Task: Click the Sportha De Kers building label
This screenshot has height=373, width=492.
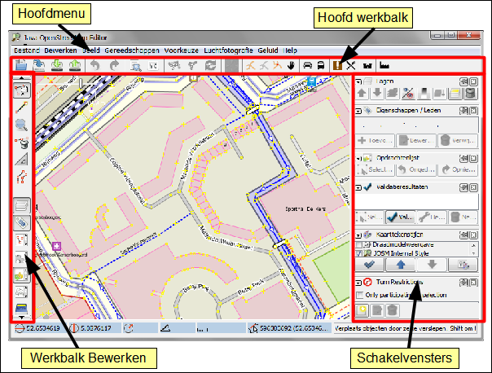Action: (305, 208)
